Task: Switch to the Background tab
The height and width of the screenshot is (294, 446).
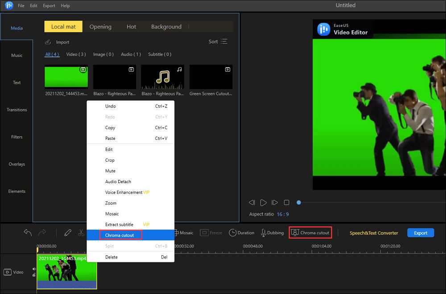Action: (x=166, y=27)
